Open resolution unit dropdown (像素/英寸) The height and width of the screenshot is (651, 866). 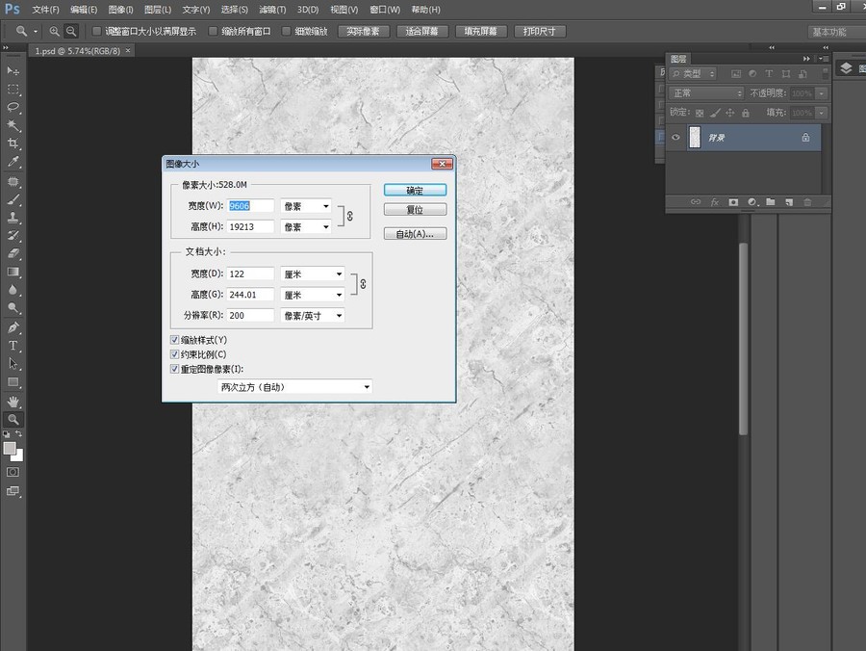pyautogui.click(x=312, y=316)
